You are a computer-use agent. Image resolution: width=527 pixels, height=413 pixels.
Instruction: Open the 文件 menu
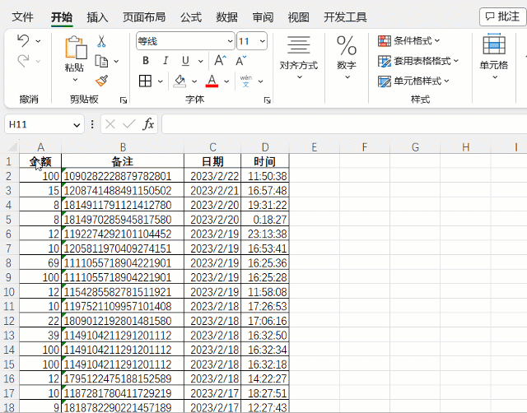(22, 16)
